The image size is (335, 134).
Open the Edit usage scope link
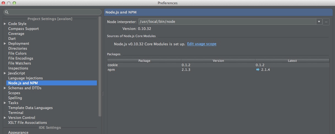point(201,44)
